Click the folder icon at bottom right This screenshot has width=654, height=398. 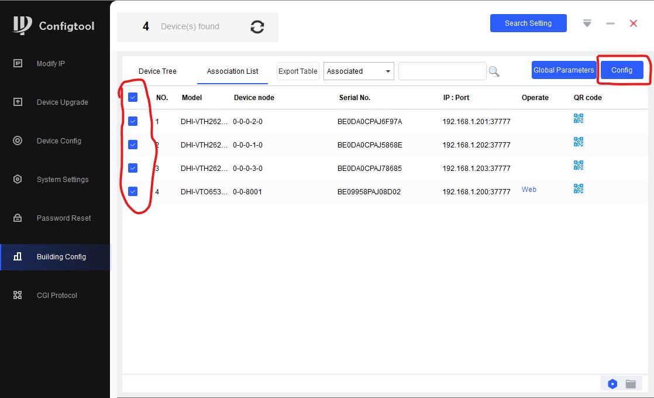(631, 384)
